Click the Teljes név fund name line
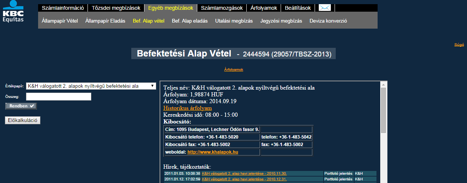 (239, 88)
